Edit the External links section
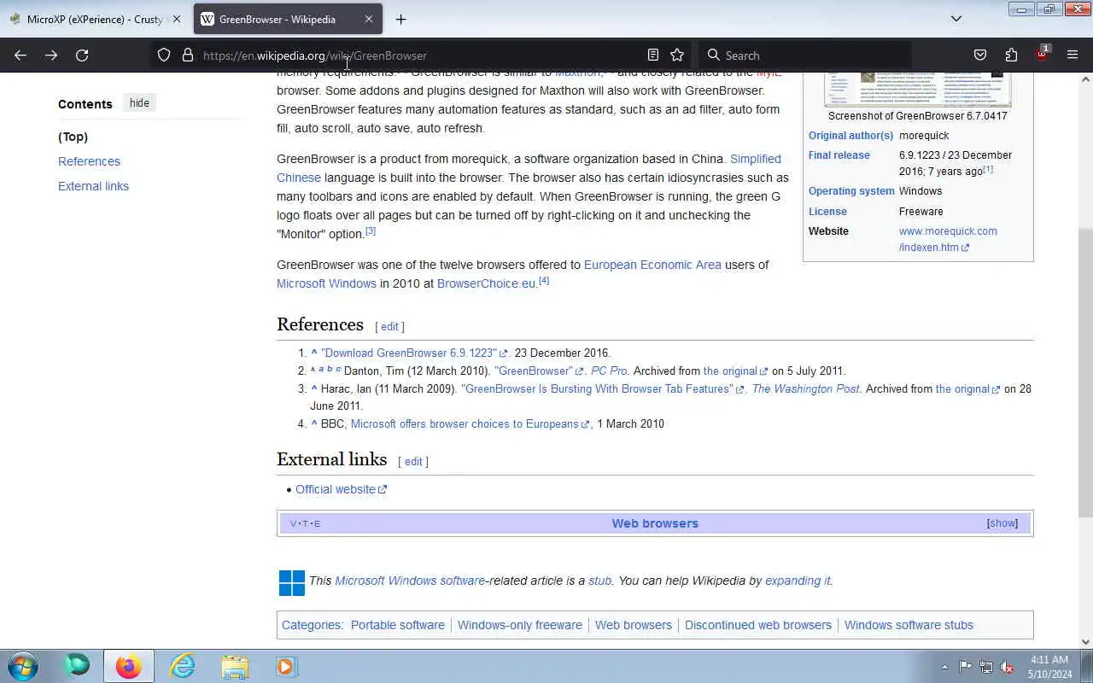Viewport: 1093px width, 683px height. 413,462
